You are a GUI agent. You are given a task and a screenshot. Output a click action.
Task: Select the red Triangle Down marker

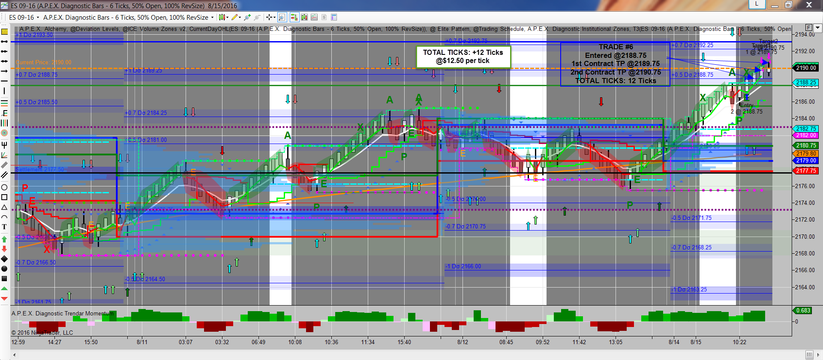(4, 298)
